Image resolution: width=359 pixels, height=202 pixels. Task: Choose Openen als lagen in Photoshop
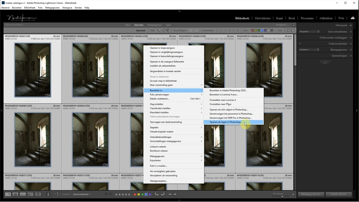(234, 122)
